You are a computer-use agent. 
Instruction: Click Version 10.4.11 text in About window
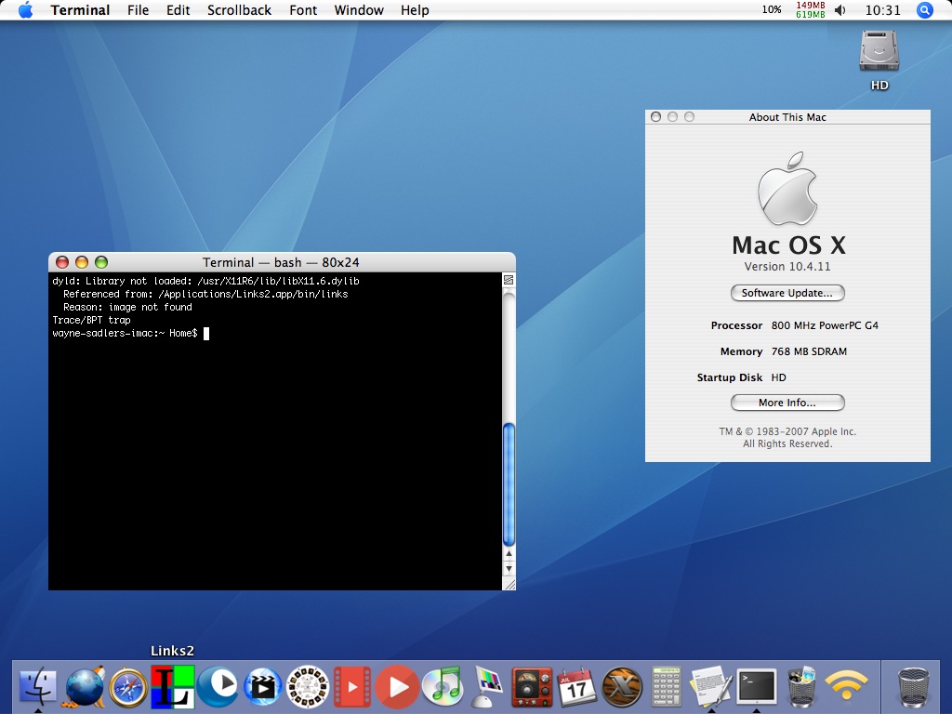coord(787,267)
